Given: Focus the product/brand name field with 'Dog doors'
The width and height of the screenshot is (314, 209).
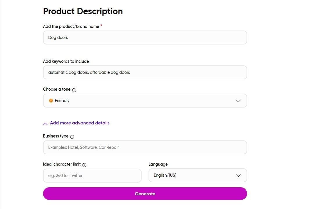Looking at the screenshot, I should click(145, 37).
